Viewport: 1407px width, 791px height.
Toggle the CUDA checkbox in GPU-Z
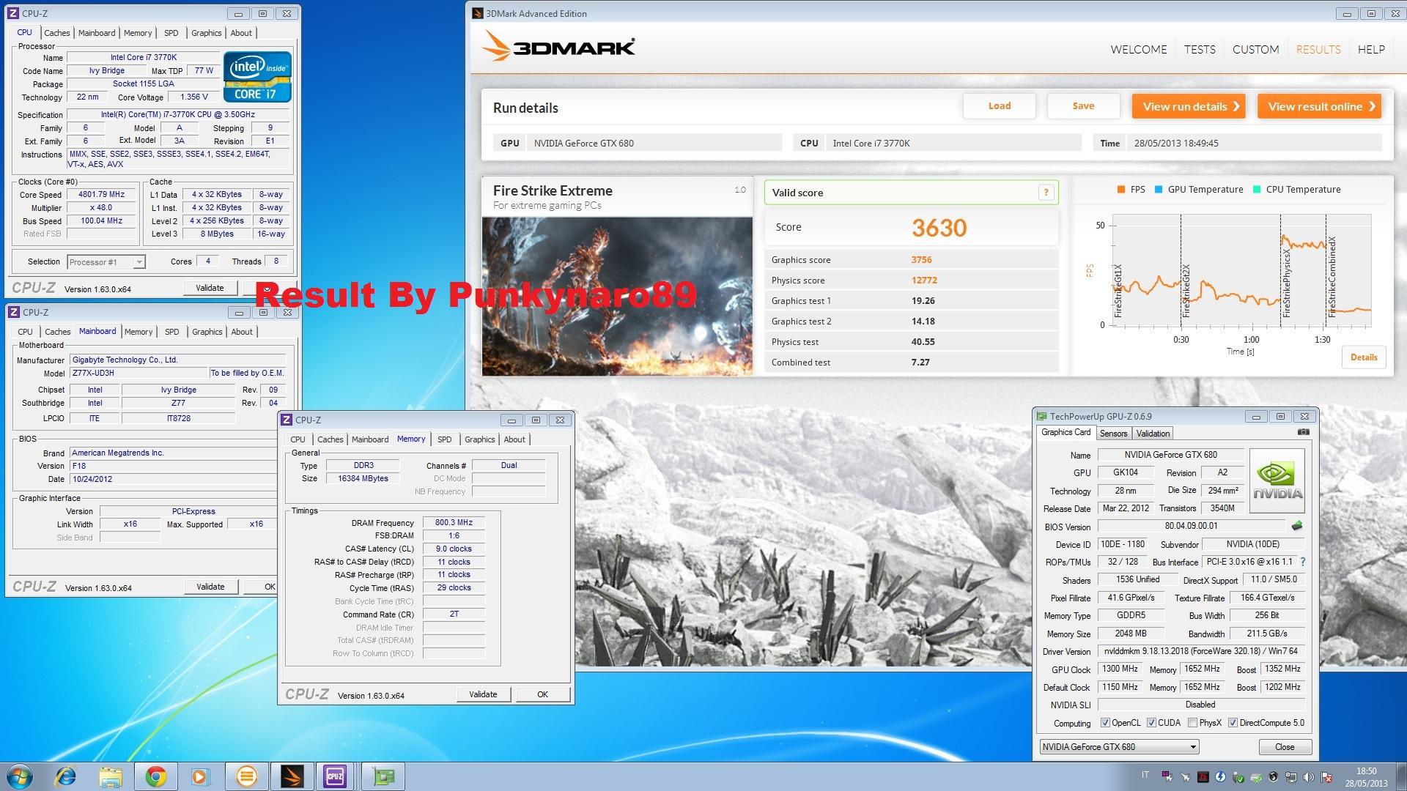pyautogui.click(x=1151, y=723)
